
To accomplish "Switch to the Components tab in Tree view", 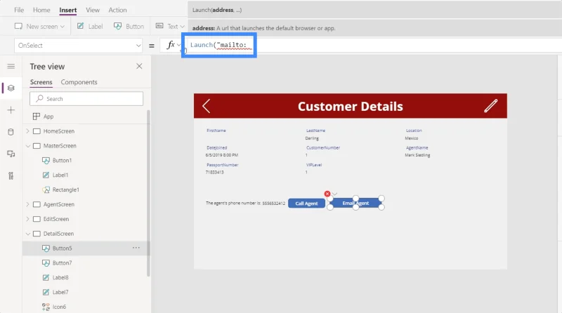I will pos(79,82).
